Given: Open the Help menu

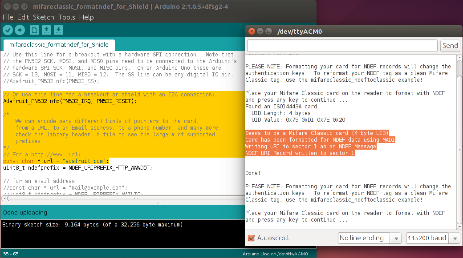Looking at the screenshot, I should (x=86, y=17).
